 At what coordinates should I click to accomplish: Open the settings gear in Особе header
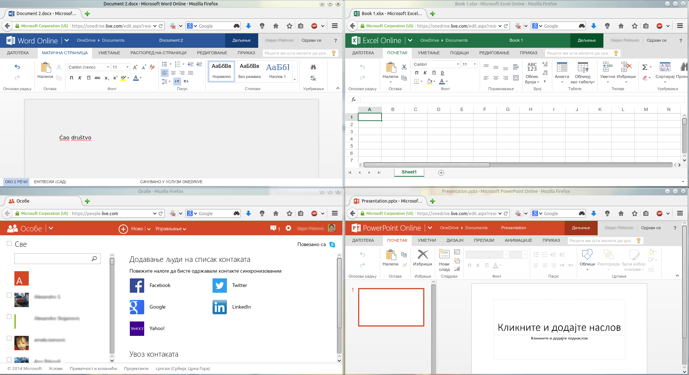tap(288, 228)
